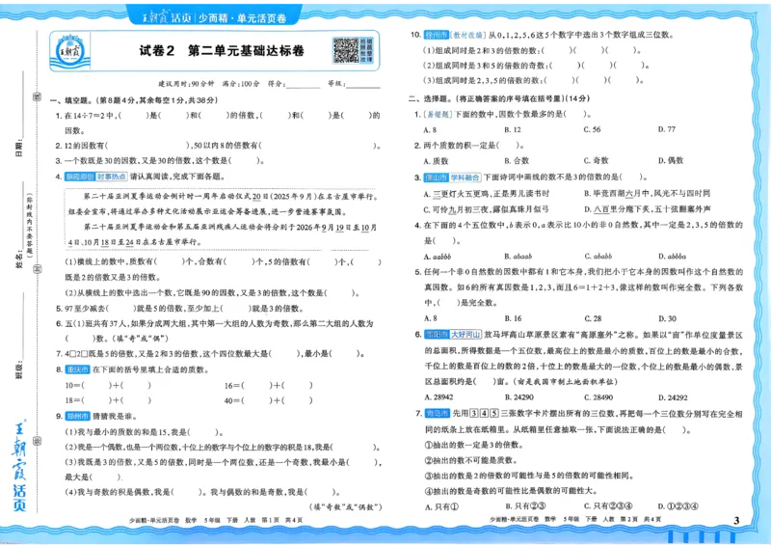Image resolution: width=771 pixels, height=546 pixels.
Task: Click poem option A. 三更灯火五更鸡
Action: pos(487,194)
